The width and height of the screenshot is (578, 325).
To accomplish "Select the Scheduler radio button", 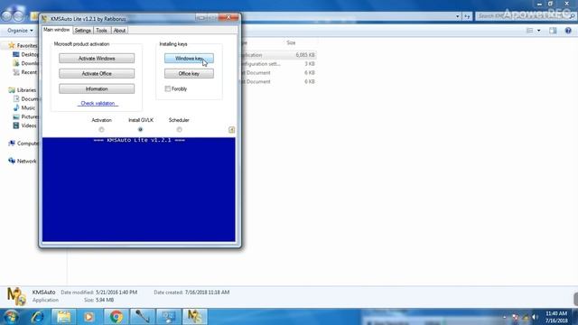I will [179, 129].
